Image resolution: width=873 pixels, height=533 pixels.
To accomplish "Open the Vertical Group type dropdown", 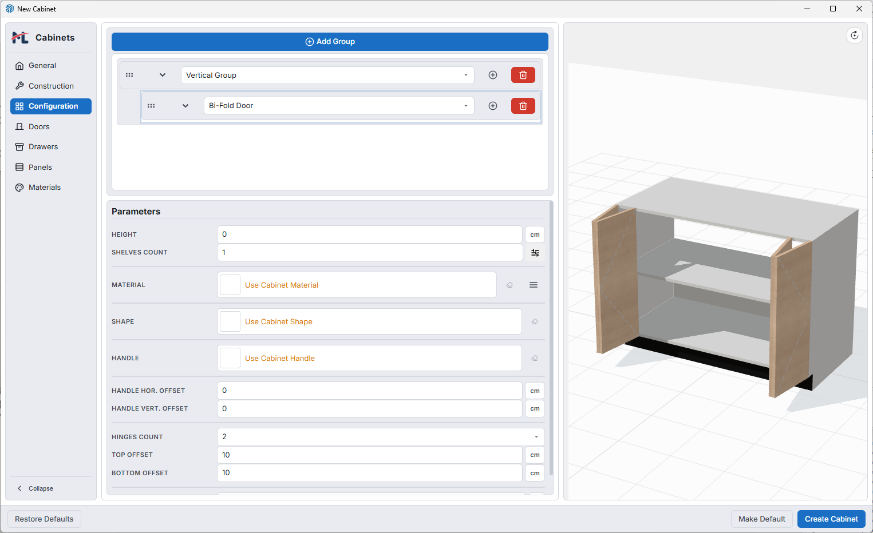I will [x=327, y=75].
